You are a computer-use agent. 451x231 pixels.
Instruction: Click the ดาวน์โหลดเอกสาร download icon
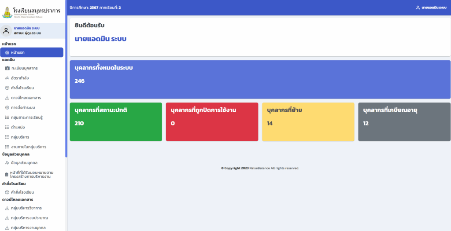7,98
